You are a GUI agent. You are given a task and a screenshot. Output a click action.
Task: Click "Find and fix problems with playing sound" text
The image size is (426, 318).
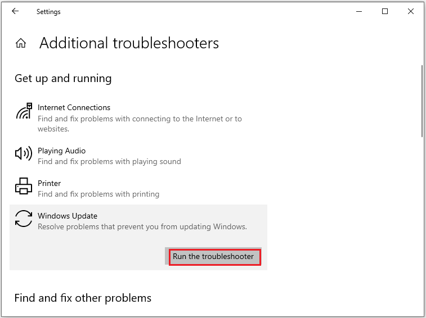109,161
